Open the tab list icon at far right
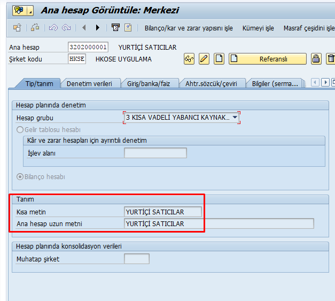Viewport: 335px width, 301px height. [333, 82]
